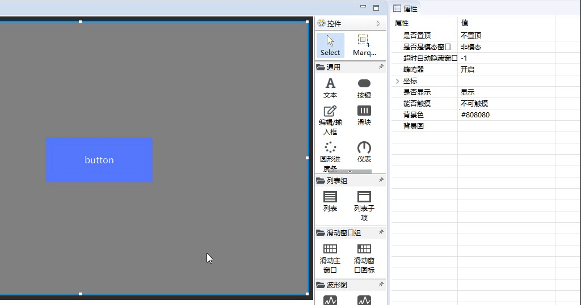The height and width of the screenshot is (305, 581).
Task: Select the 蜂鸣器 property name
Action: pyautogui.click(x=414, y=70)
